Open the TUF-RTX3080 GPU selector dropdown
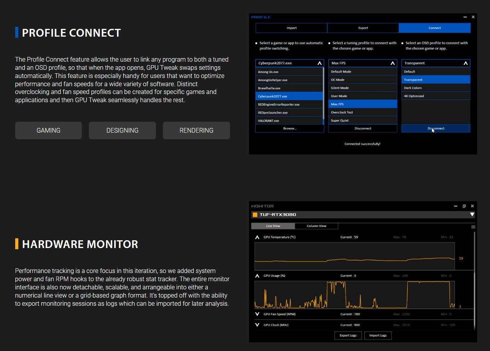490x351 pixels. tap(472, 214)
